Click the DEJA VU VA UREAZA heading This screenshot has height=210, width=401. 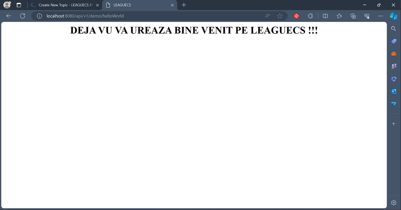pos(194,30)
